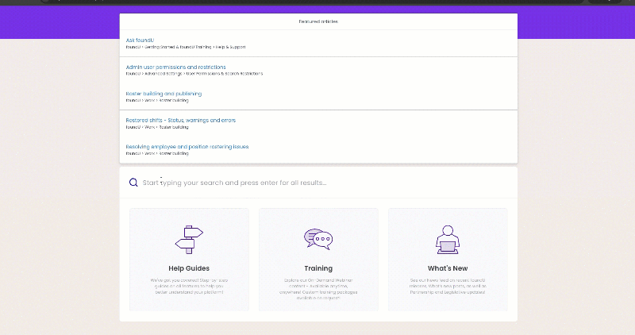Open 'Roster building and publishing' article
The image size is (635, 335).
point(164,94)
